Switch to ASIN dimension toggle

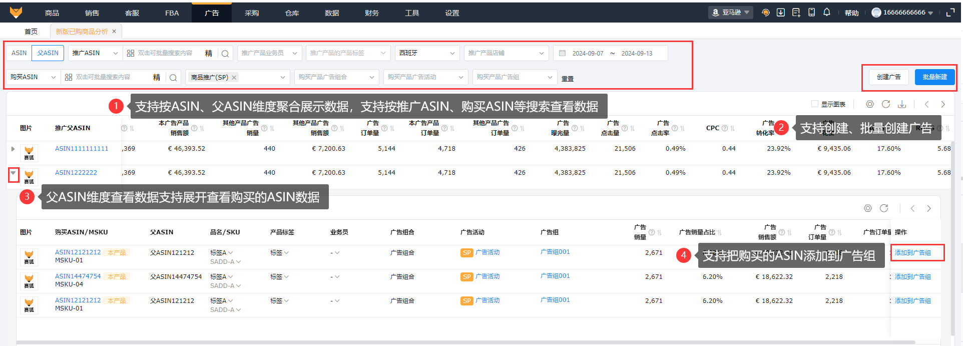tap(19, 53)
